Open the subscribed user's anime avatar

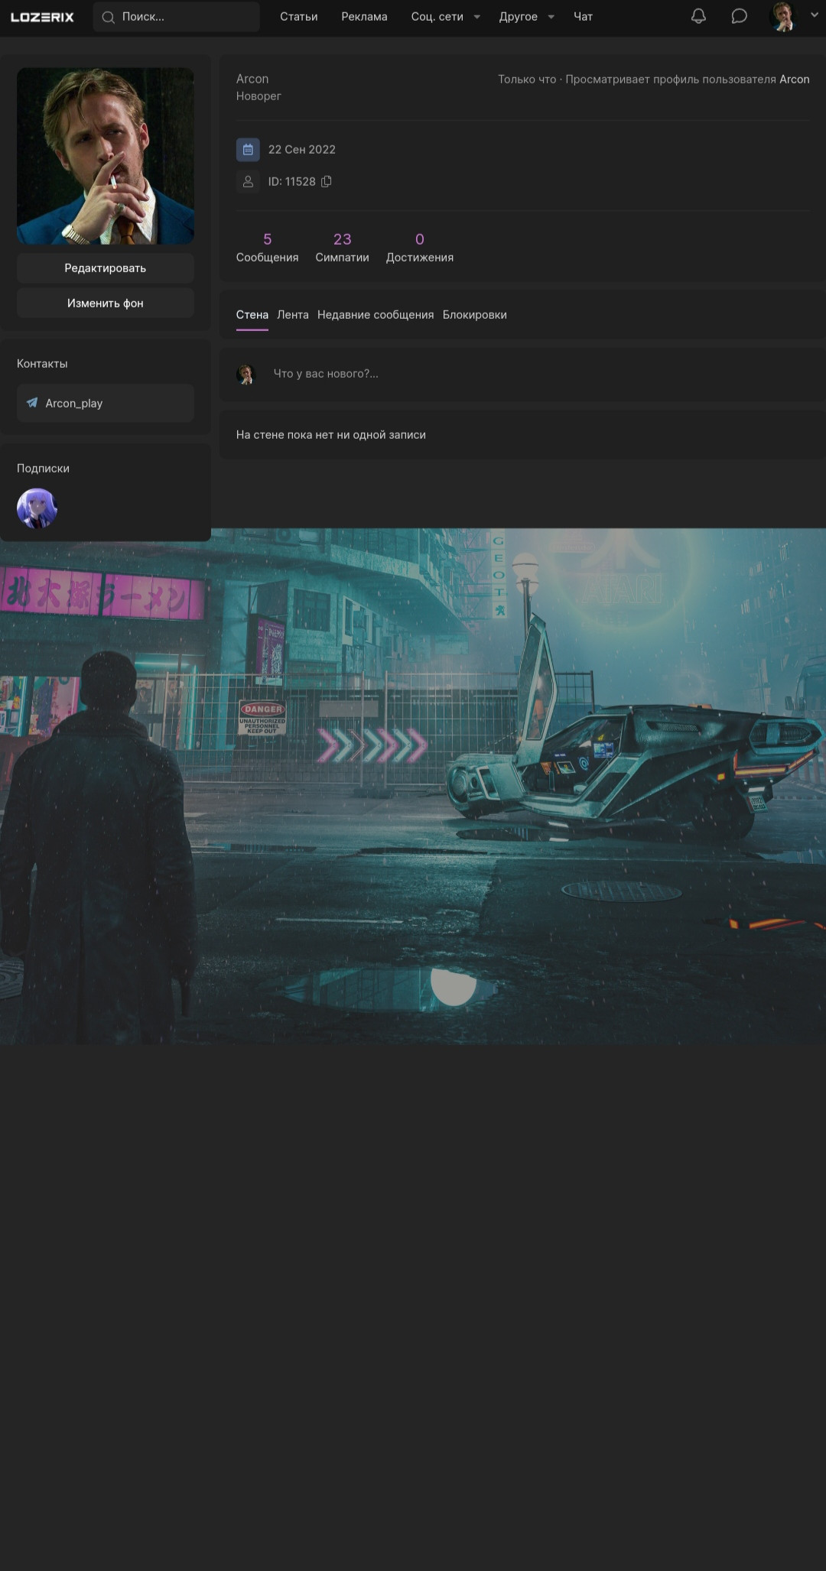[37, 508]
